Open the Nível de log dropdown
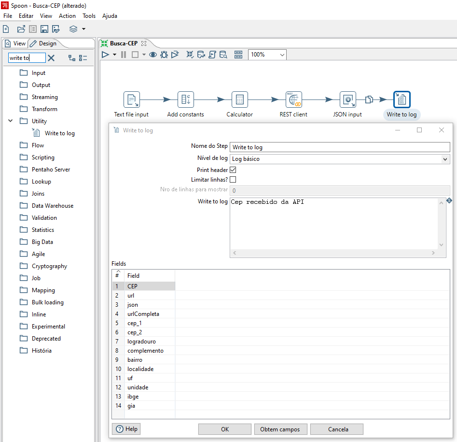 pyautogui.click(x=444, y=158)
